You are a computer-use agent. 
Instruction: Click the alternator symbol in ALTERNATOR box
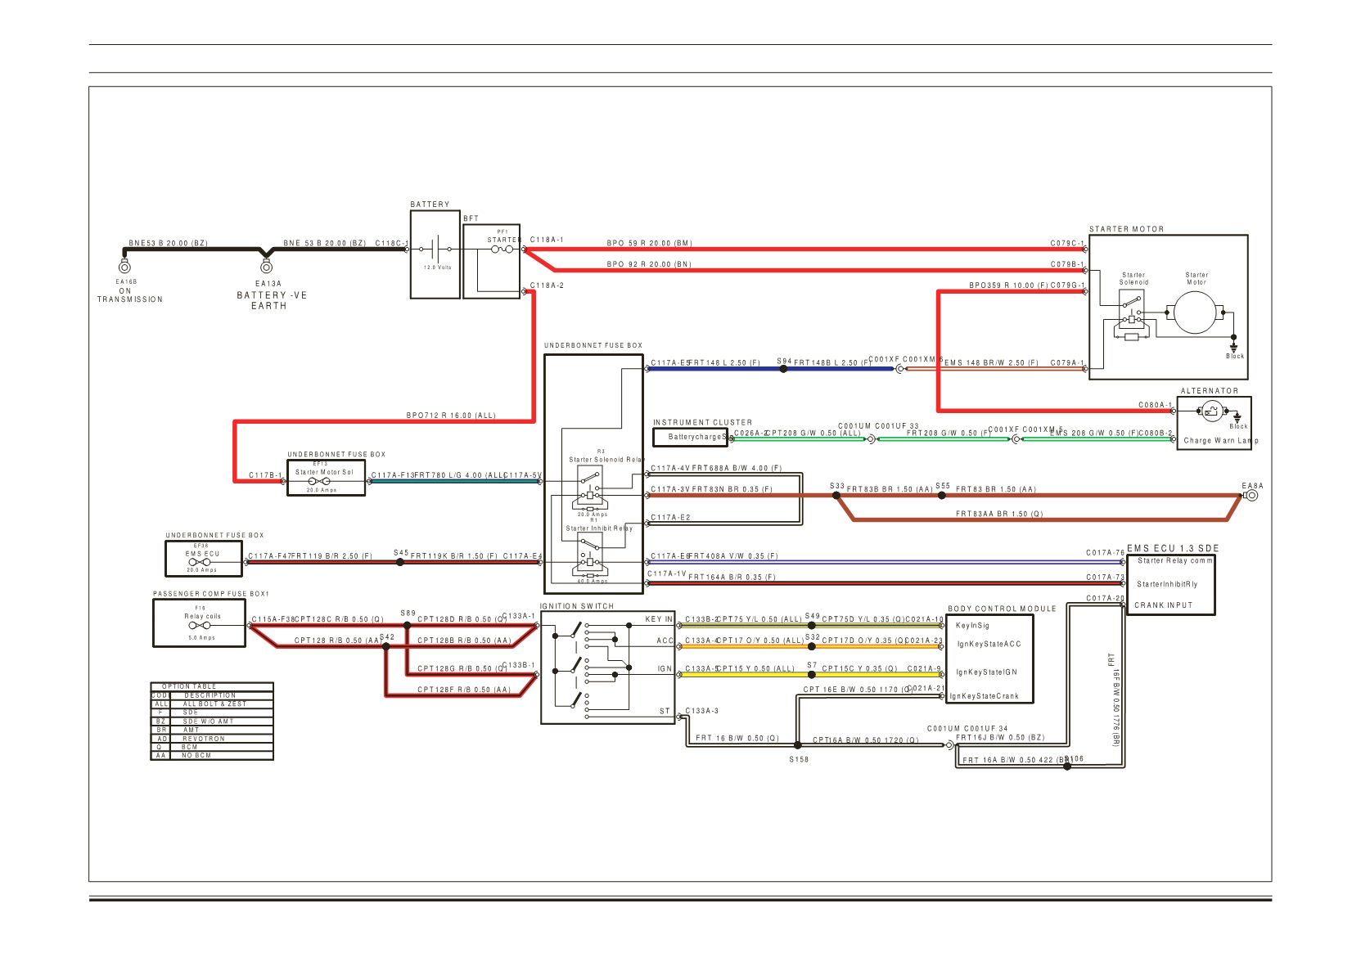[x=1211, y=413]
